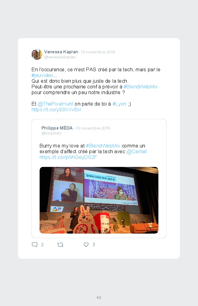Open #BlendWebMix hashtag in quoted tweet

pos(103,146)
